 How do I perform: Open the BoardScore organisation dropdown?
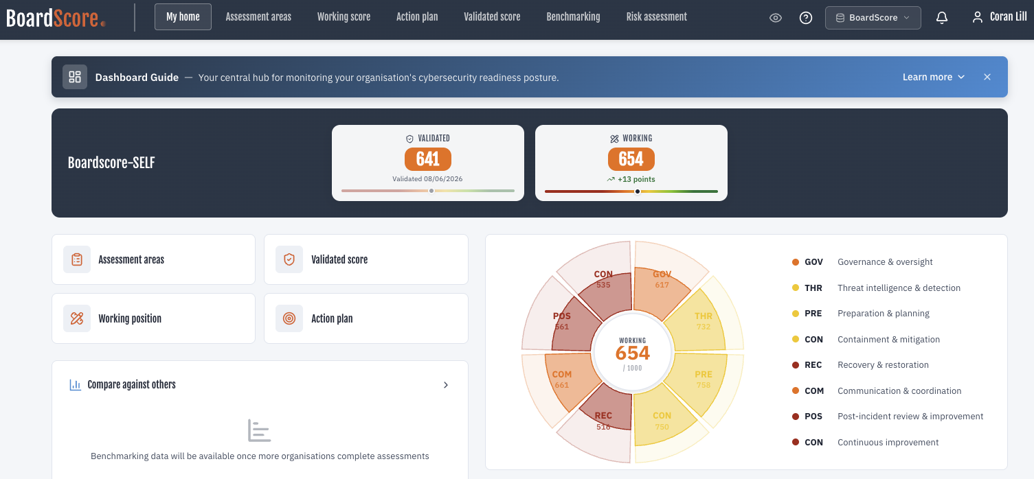pyautogui.click(x=873, y=18)
